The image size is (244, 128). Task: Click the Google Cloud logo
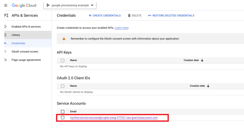coord(24,6)
